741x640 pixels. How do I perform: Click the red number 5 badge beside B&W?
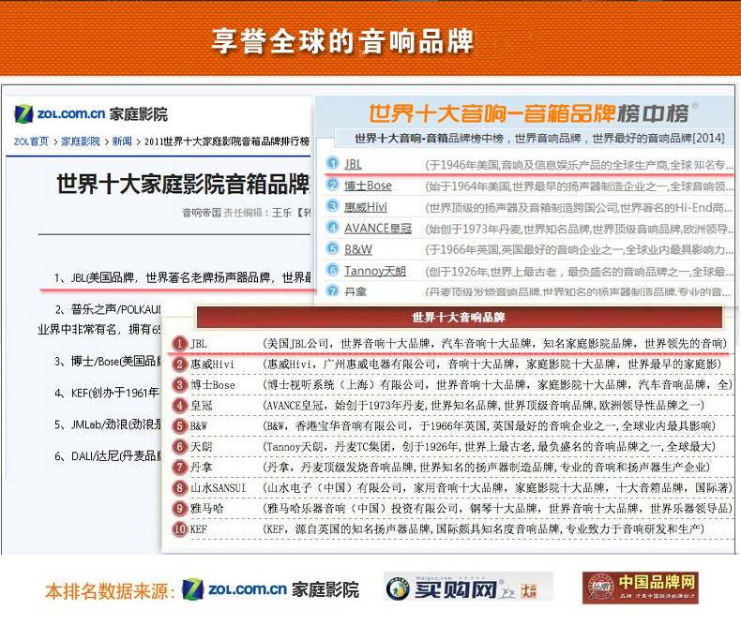[179, 425]
